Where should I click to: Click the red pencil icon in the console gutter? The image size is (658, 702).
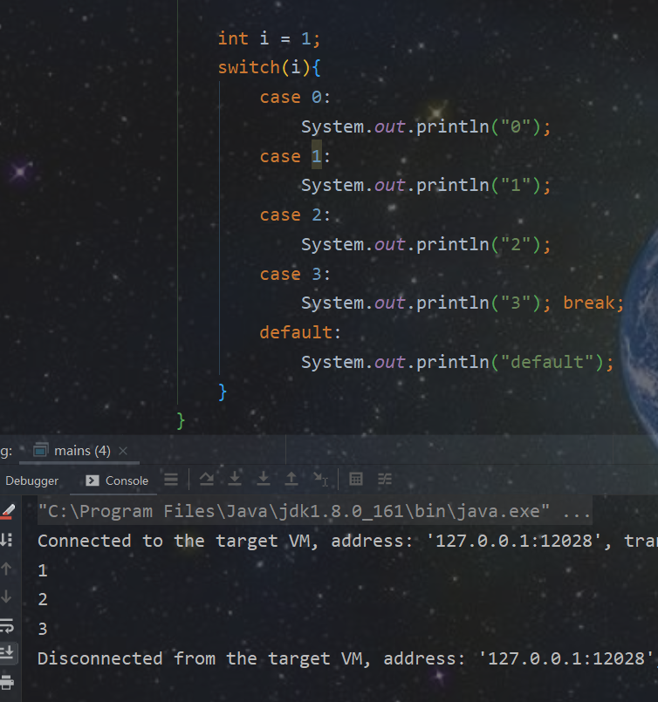tap(8, 512)
